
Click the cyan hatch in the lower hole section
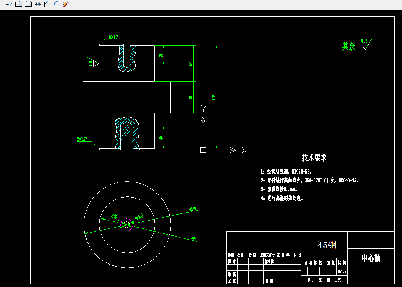pos(136,133)
